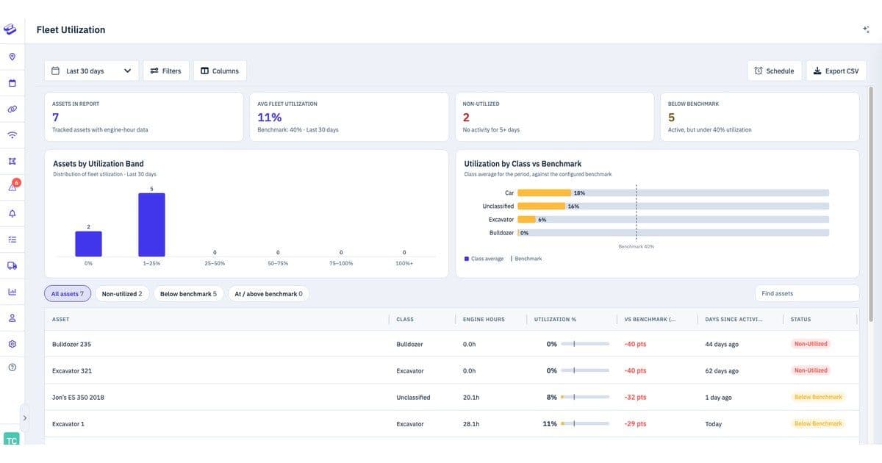The image size is (882, 463).
Task: Click the Car class utilization bar
Action: [545, 193]
